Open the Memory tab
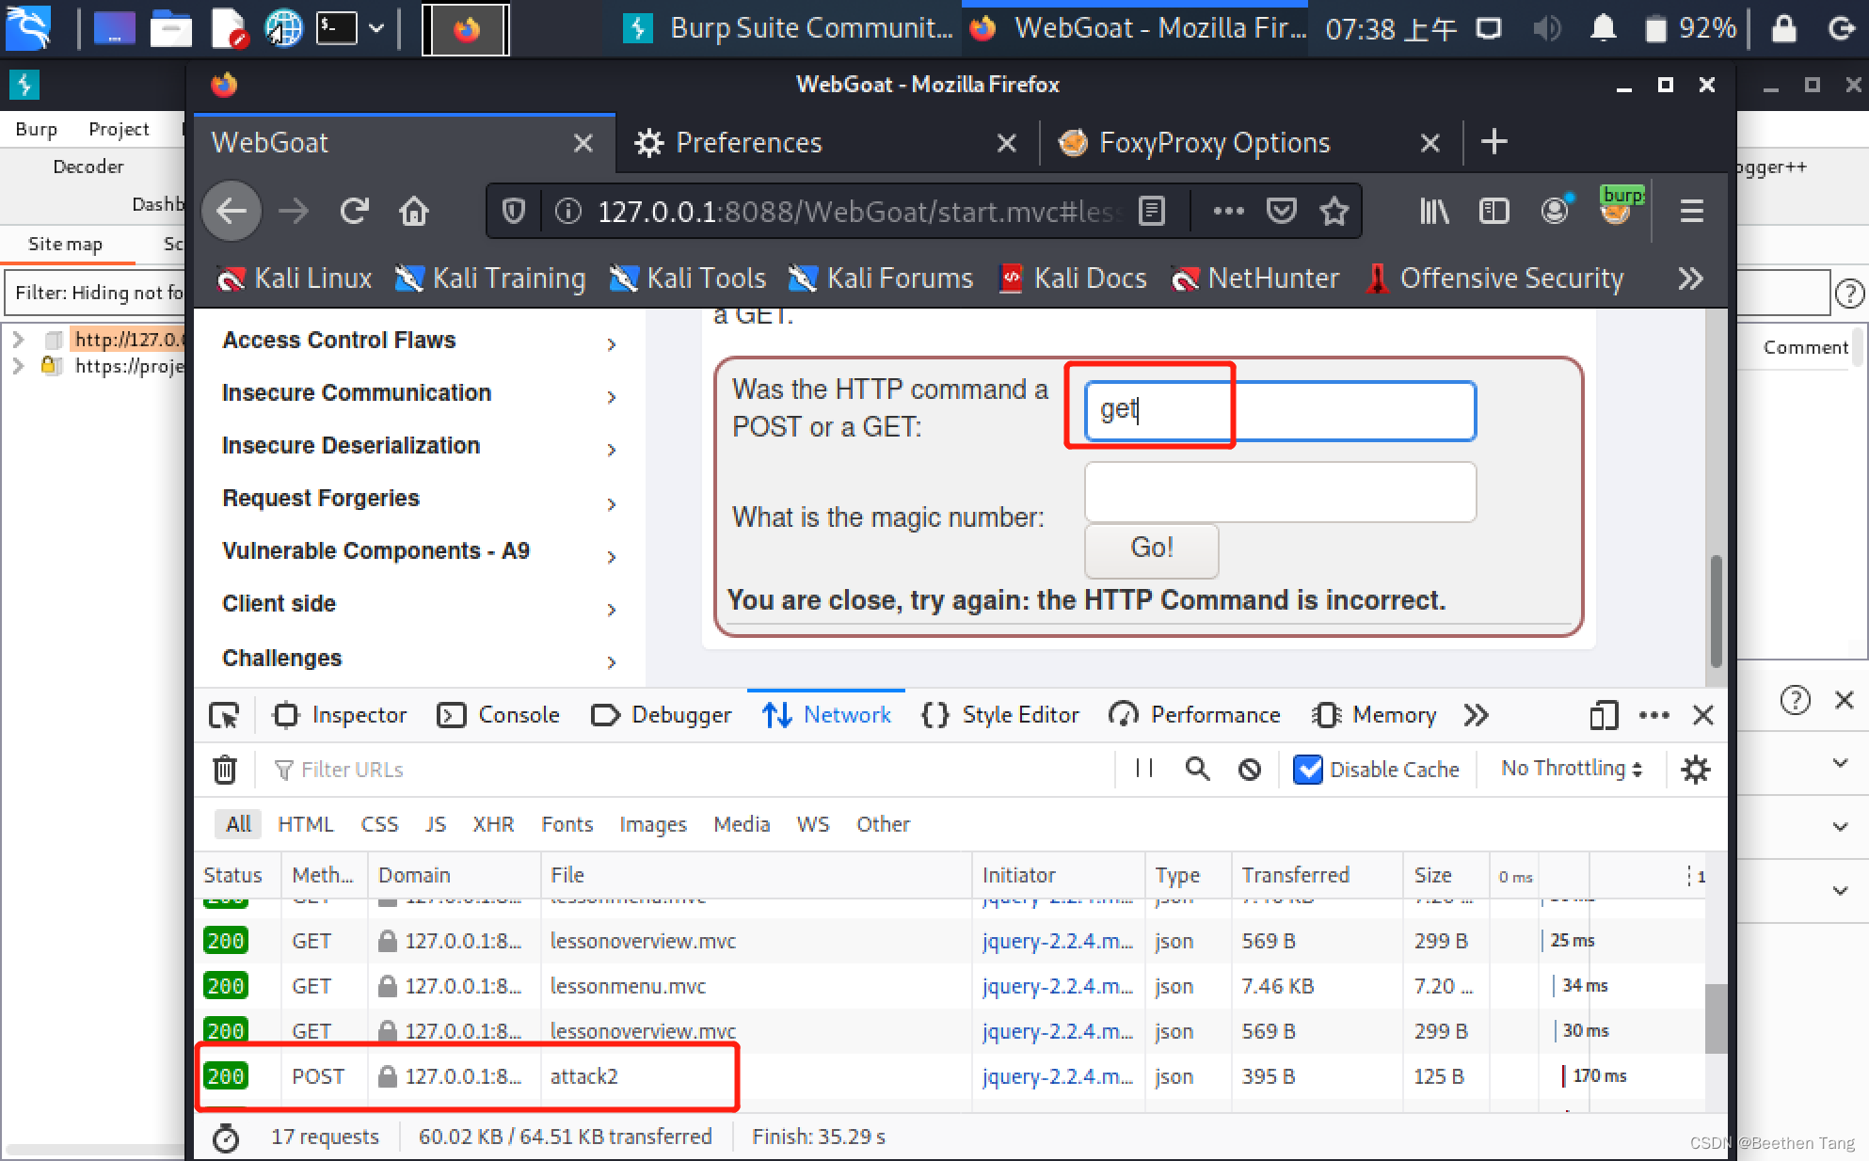1869x1161 pixels. (1375, 715)
